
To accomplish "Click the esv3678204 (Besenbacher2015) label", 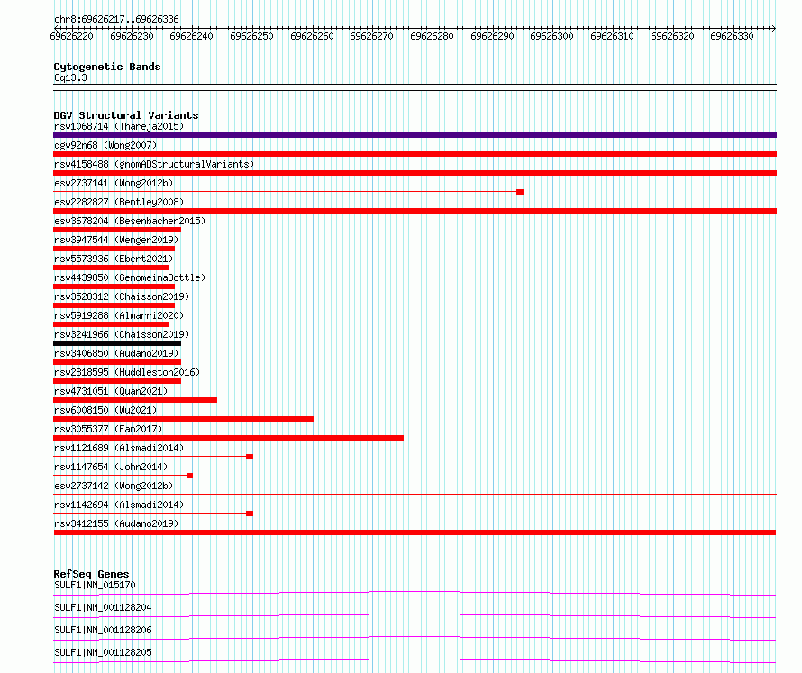I will (130, 221).
